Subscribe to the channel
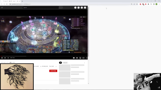Viewport: 161px width, 90px height. pyautogui.click(x=53, y=71)
